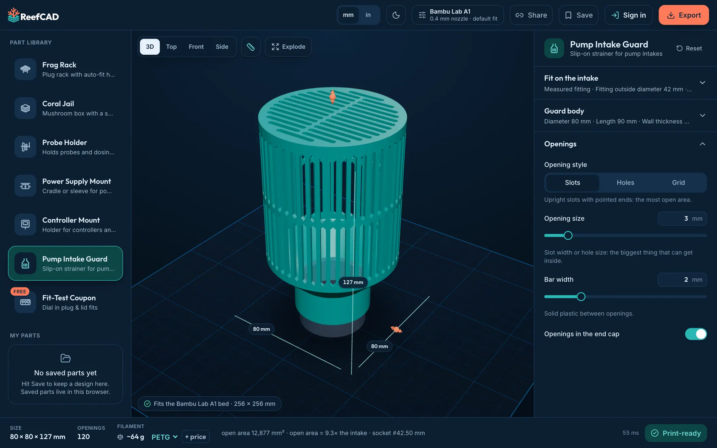
Task: Click the Opening size value field
Action: (682, 219)
